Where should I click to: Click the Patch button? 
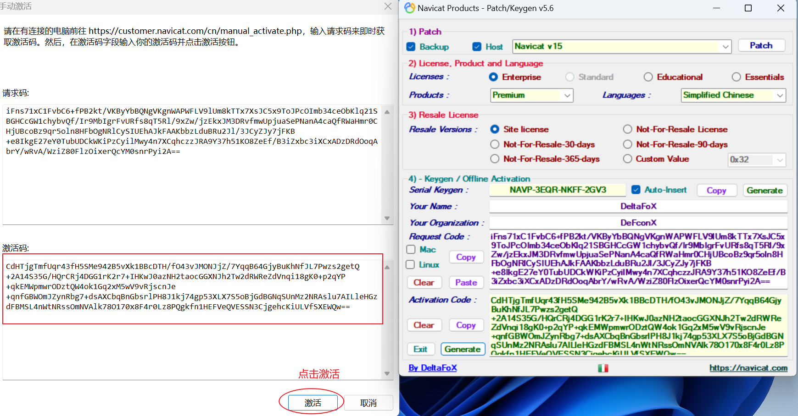click(761, 45)
